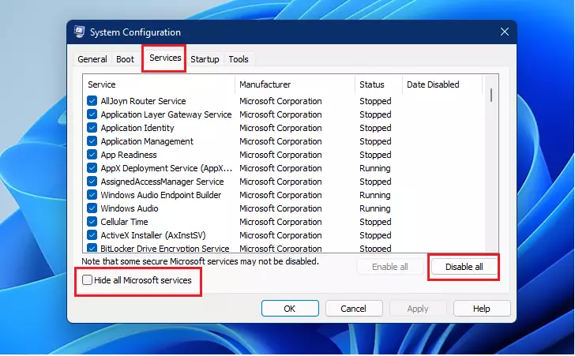Click the services list scrollbar thumb
Screen dimensions: 575x356
491,96
